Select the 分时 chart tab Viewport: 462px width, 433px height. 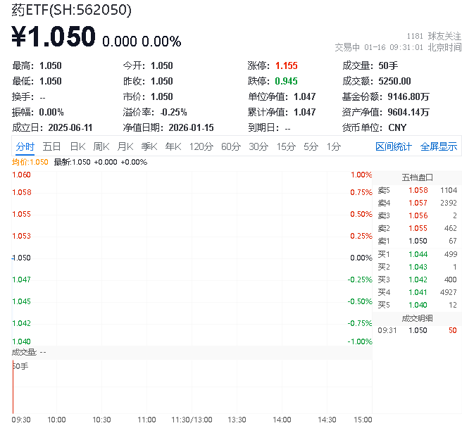tap(25, 146)
